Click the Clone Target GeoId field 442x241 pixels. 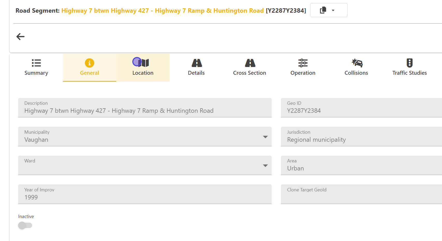(x=361, y=197)
